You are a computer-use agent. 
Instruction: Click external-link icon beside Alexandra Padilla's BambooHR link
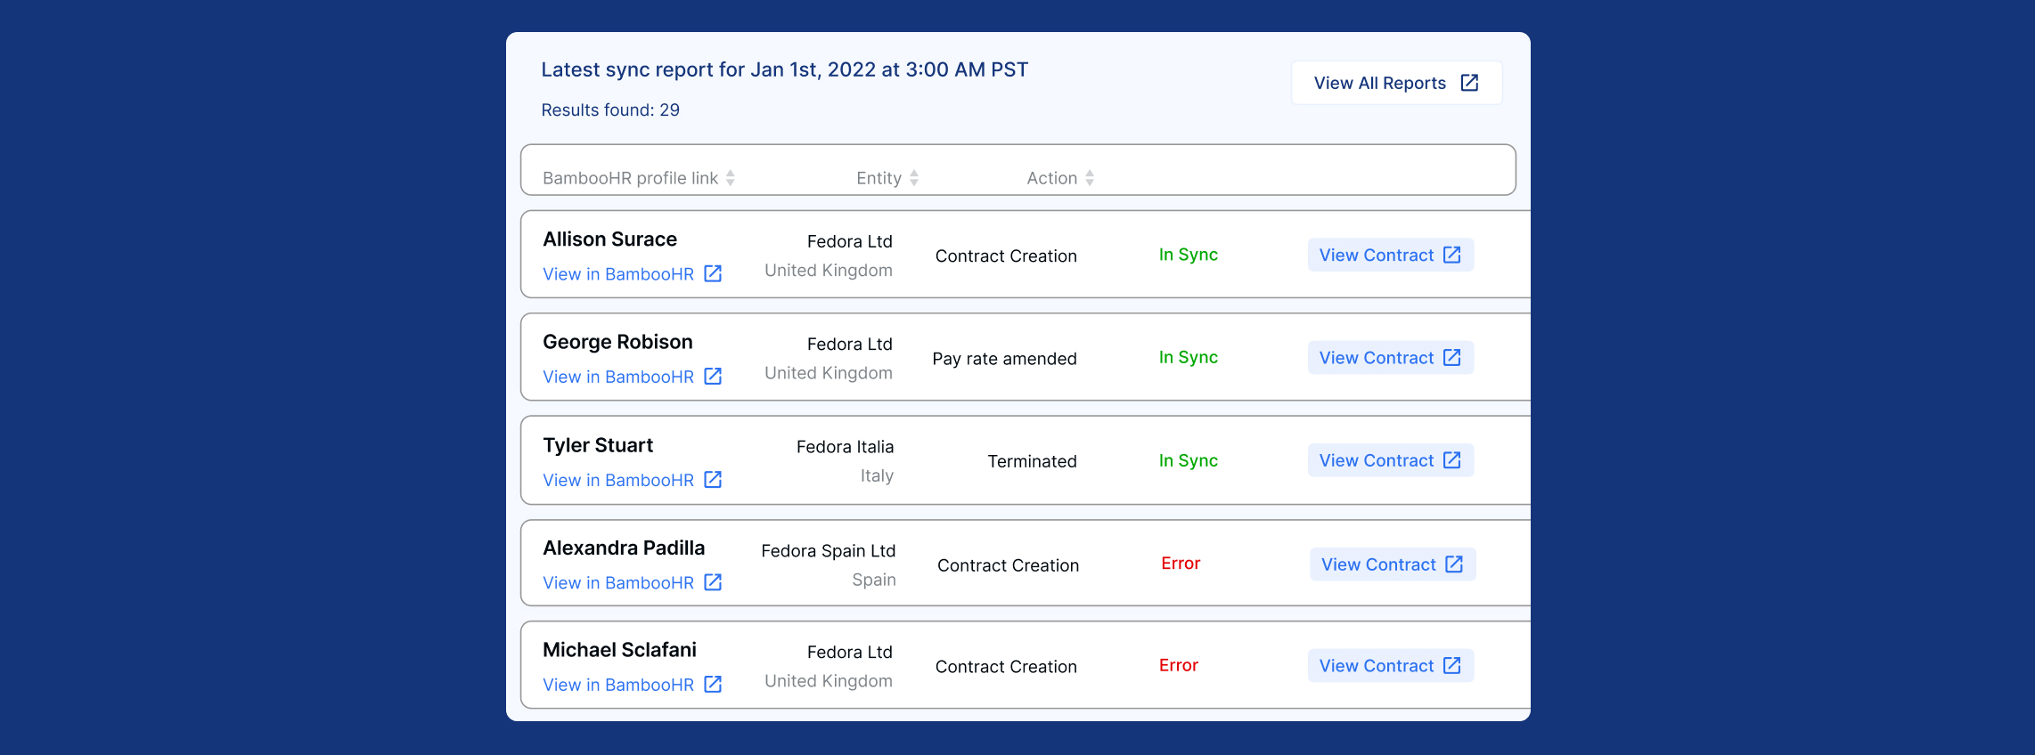pos(713,582)
